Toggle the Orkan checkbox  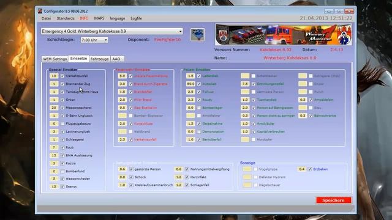point(62,100)
